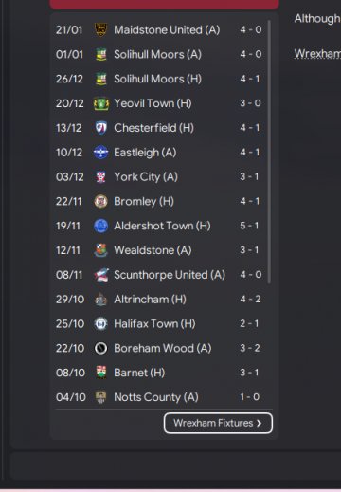This screenshot has width=341, height=492.
Task: Click the Scunthorpe United club badge
Action: (101, 275)
